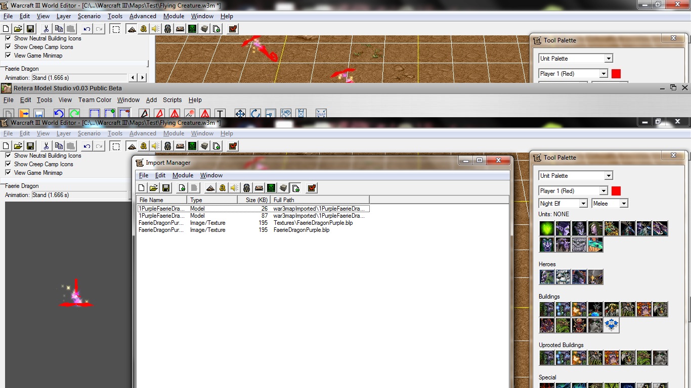Open Team Color menu in Retera Model Studio
Image resolution: width=691 pixels, height=388 pixels.
[95, 100]
